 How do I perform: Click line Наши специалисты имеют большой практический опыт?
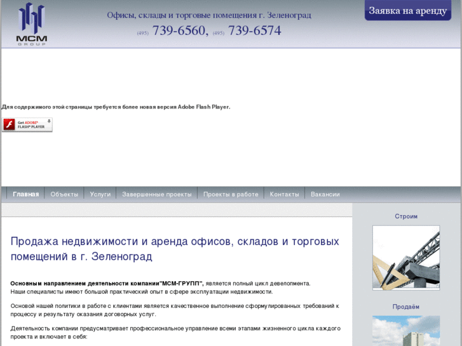(x=142, y=292)
